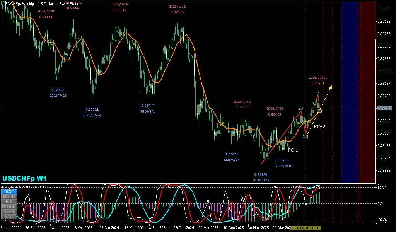Click the 'USDCHFp W1' label

tap(24, 178)
